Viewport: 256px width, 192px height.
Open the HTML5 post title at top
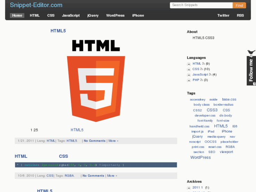coord(58,31)
